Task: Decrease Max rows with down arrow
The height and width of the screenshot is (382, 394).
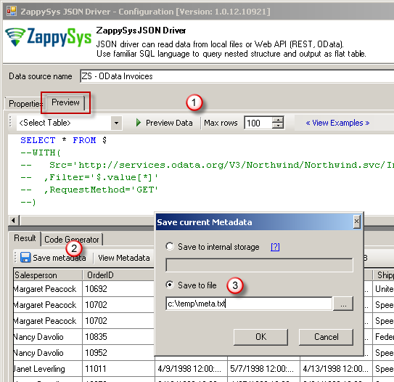Action: point(278,126)
